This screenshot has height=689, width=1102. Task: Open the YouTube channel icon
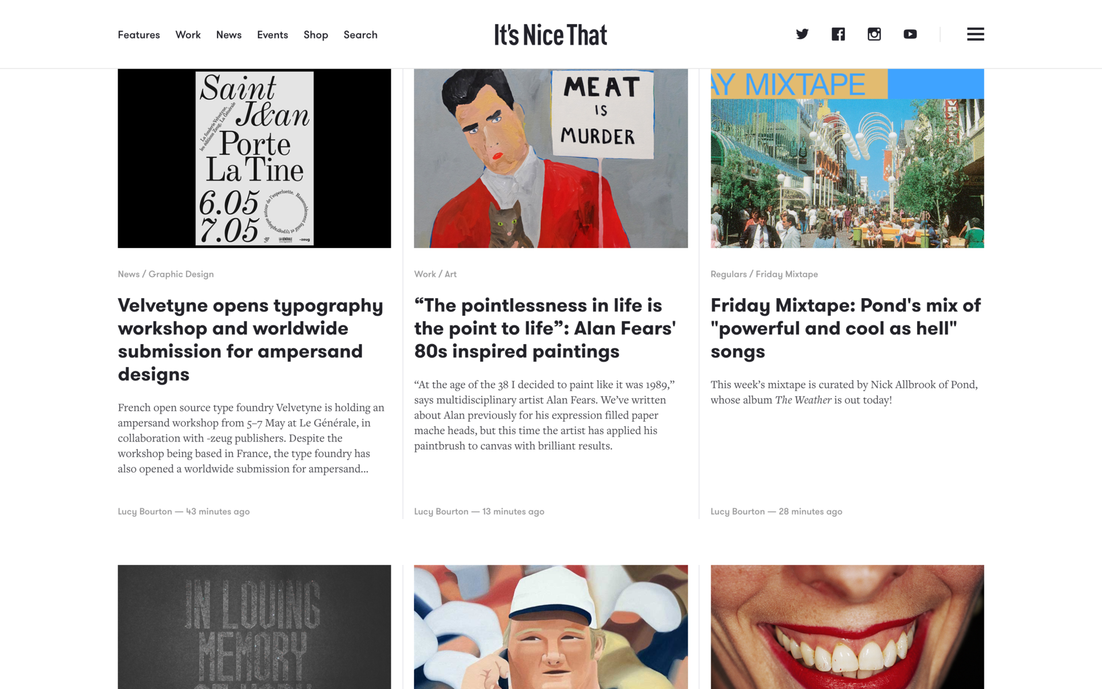pos(910,34)
